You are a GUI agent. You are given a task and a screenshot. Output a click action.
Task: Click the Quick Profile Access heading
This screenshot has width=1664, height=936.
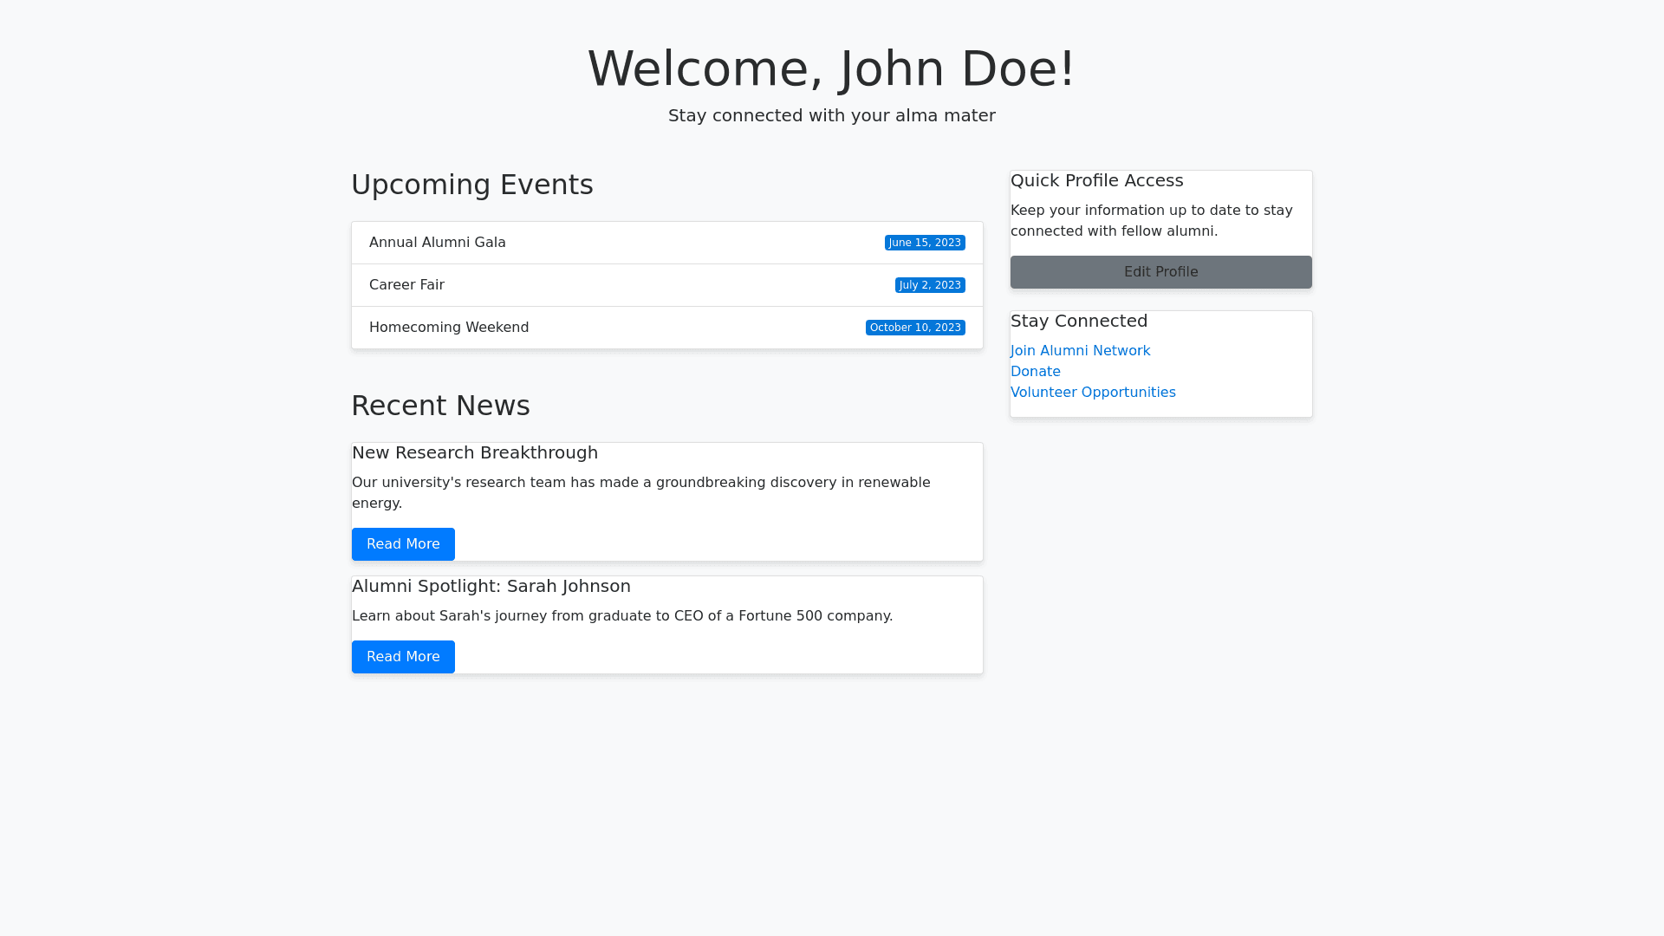point(1096,181)
